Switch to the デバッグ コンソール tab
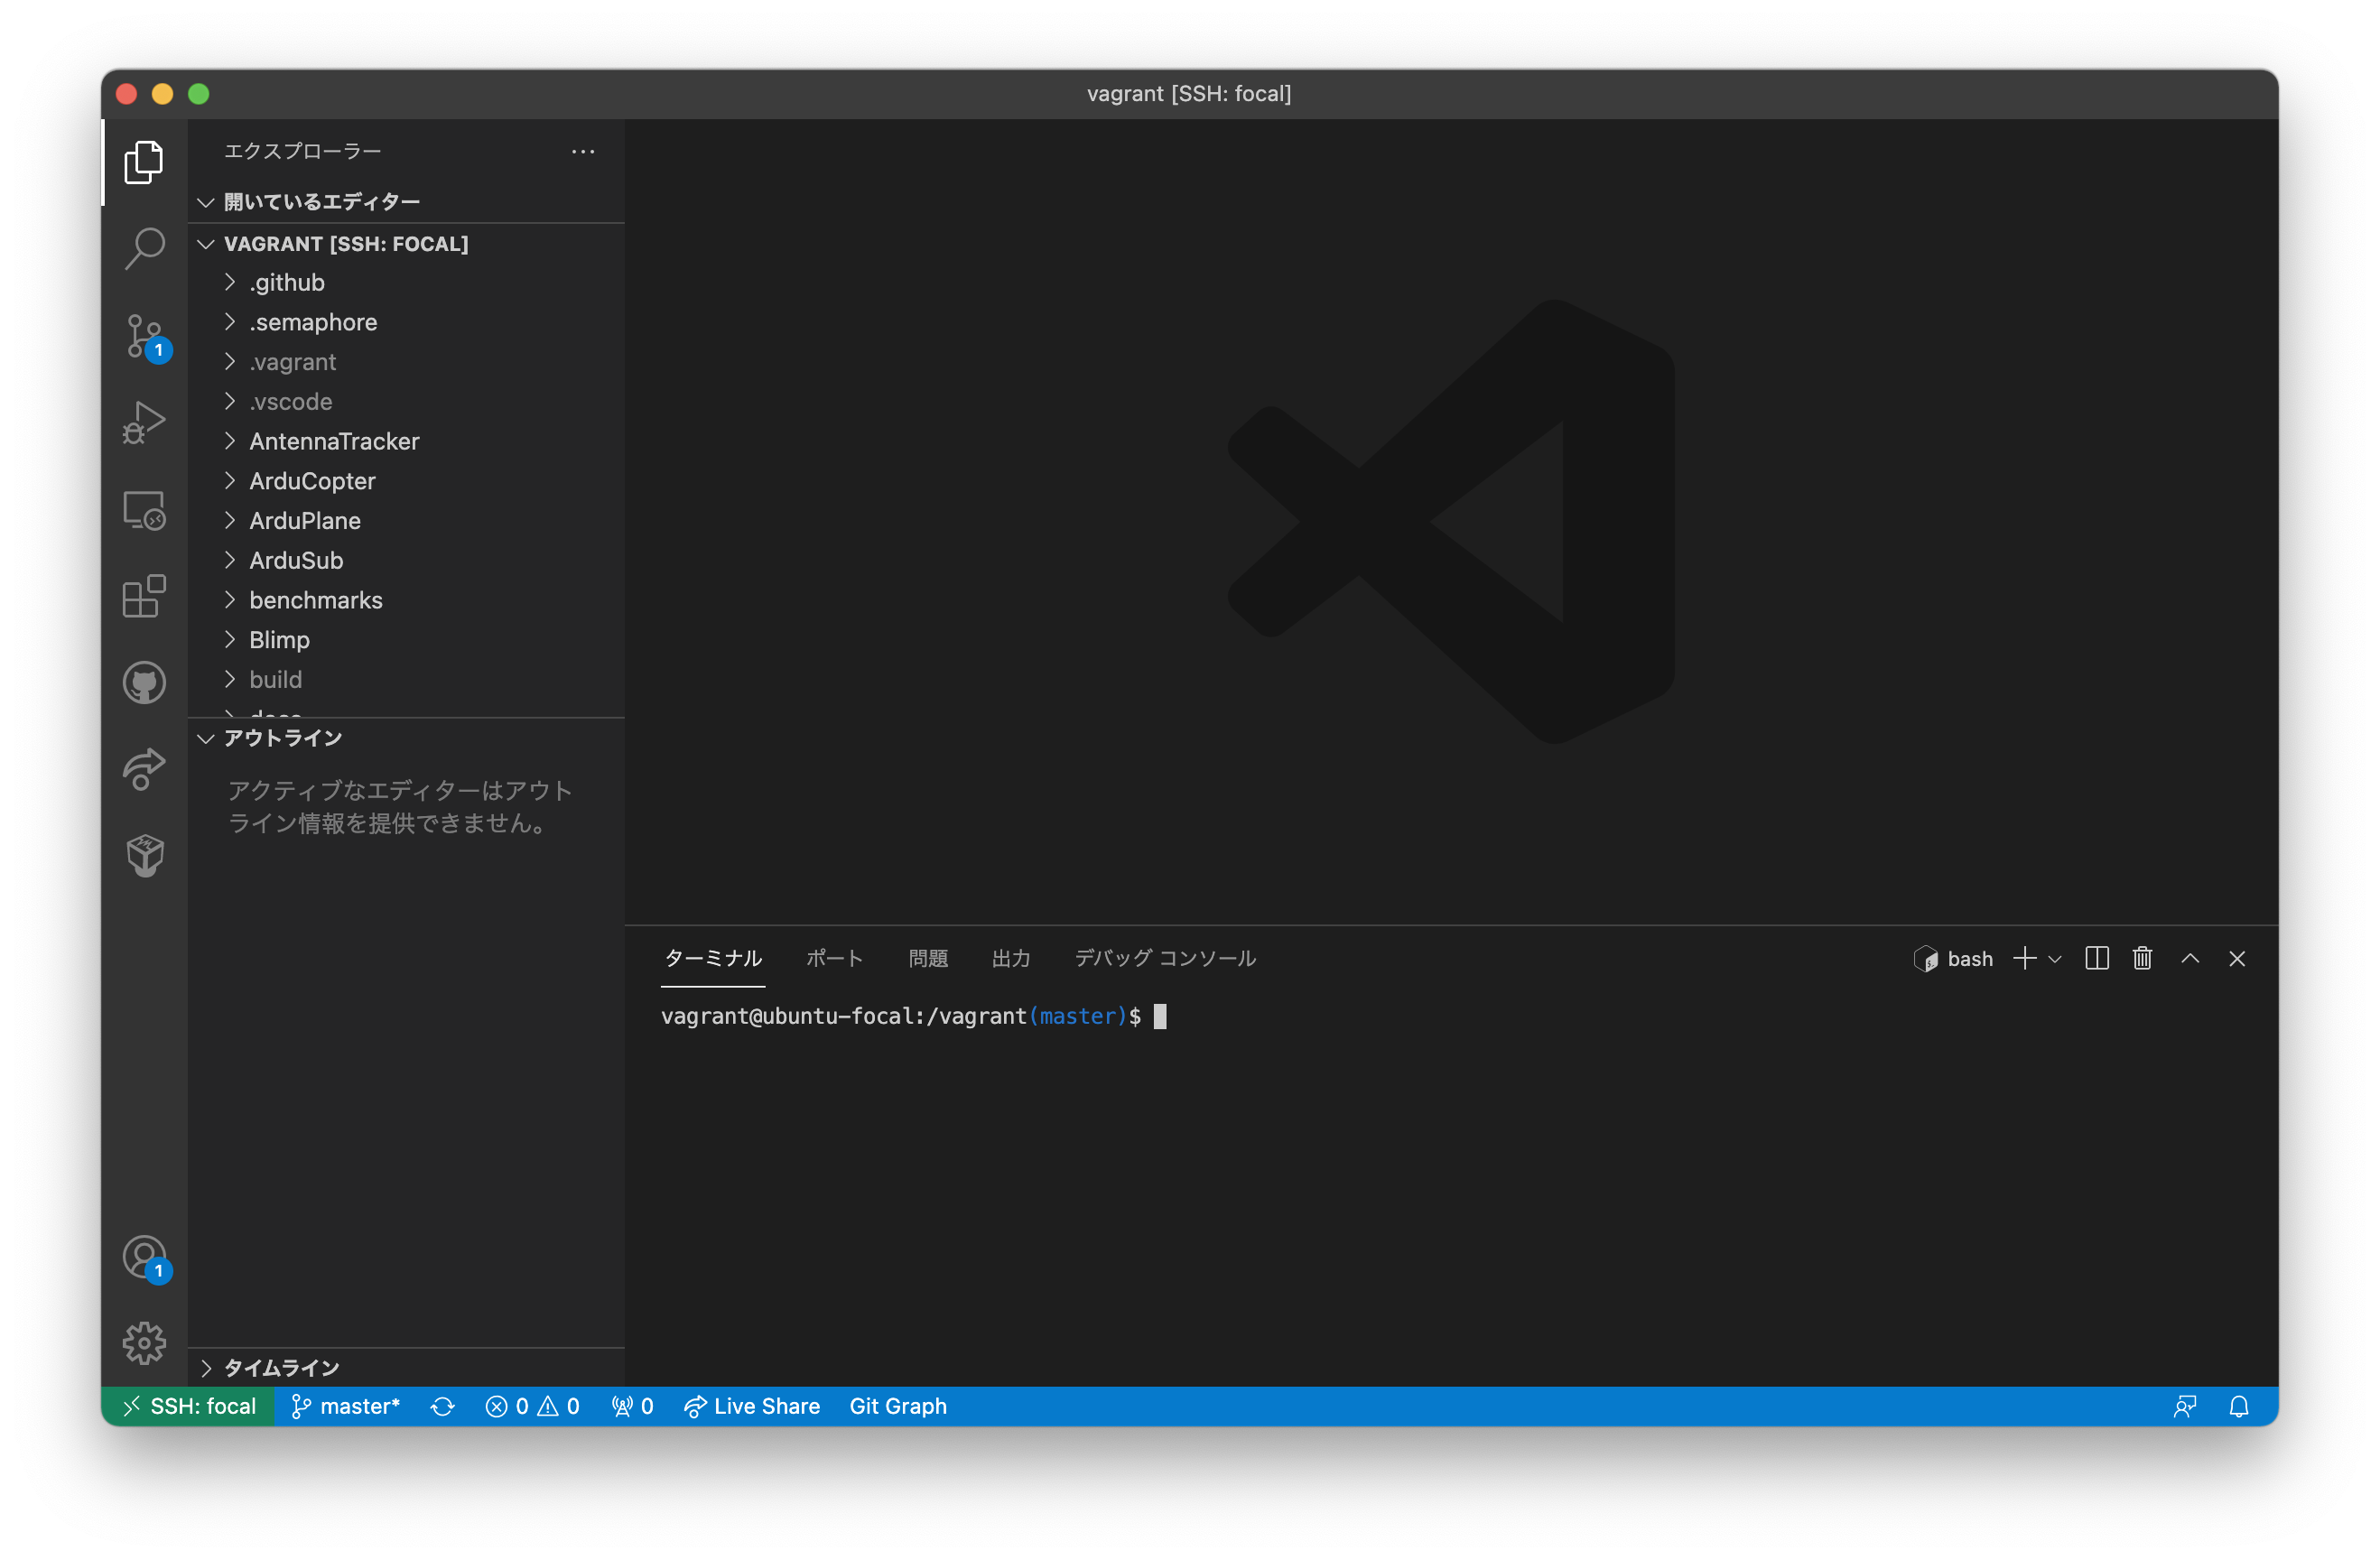 [x=1164, y=957]
